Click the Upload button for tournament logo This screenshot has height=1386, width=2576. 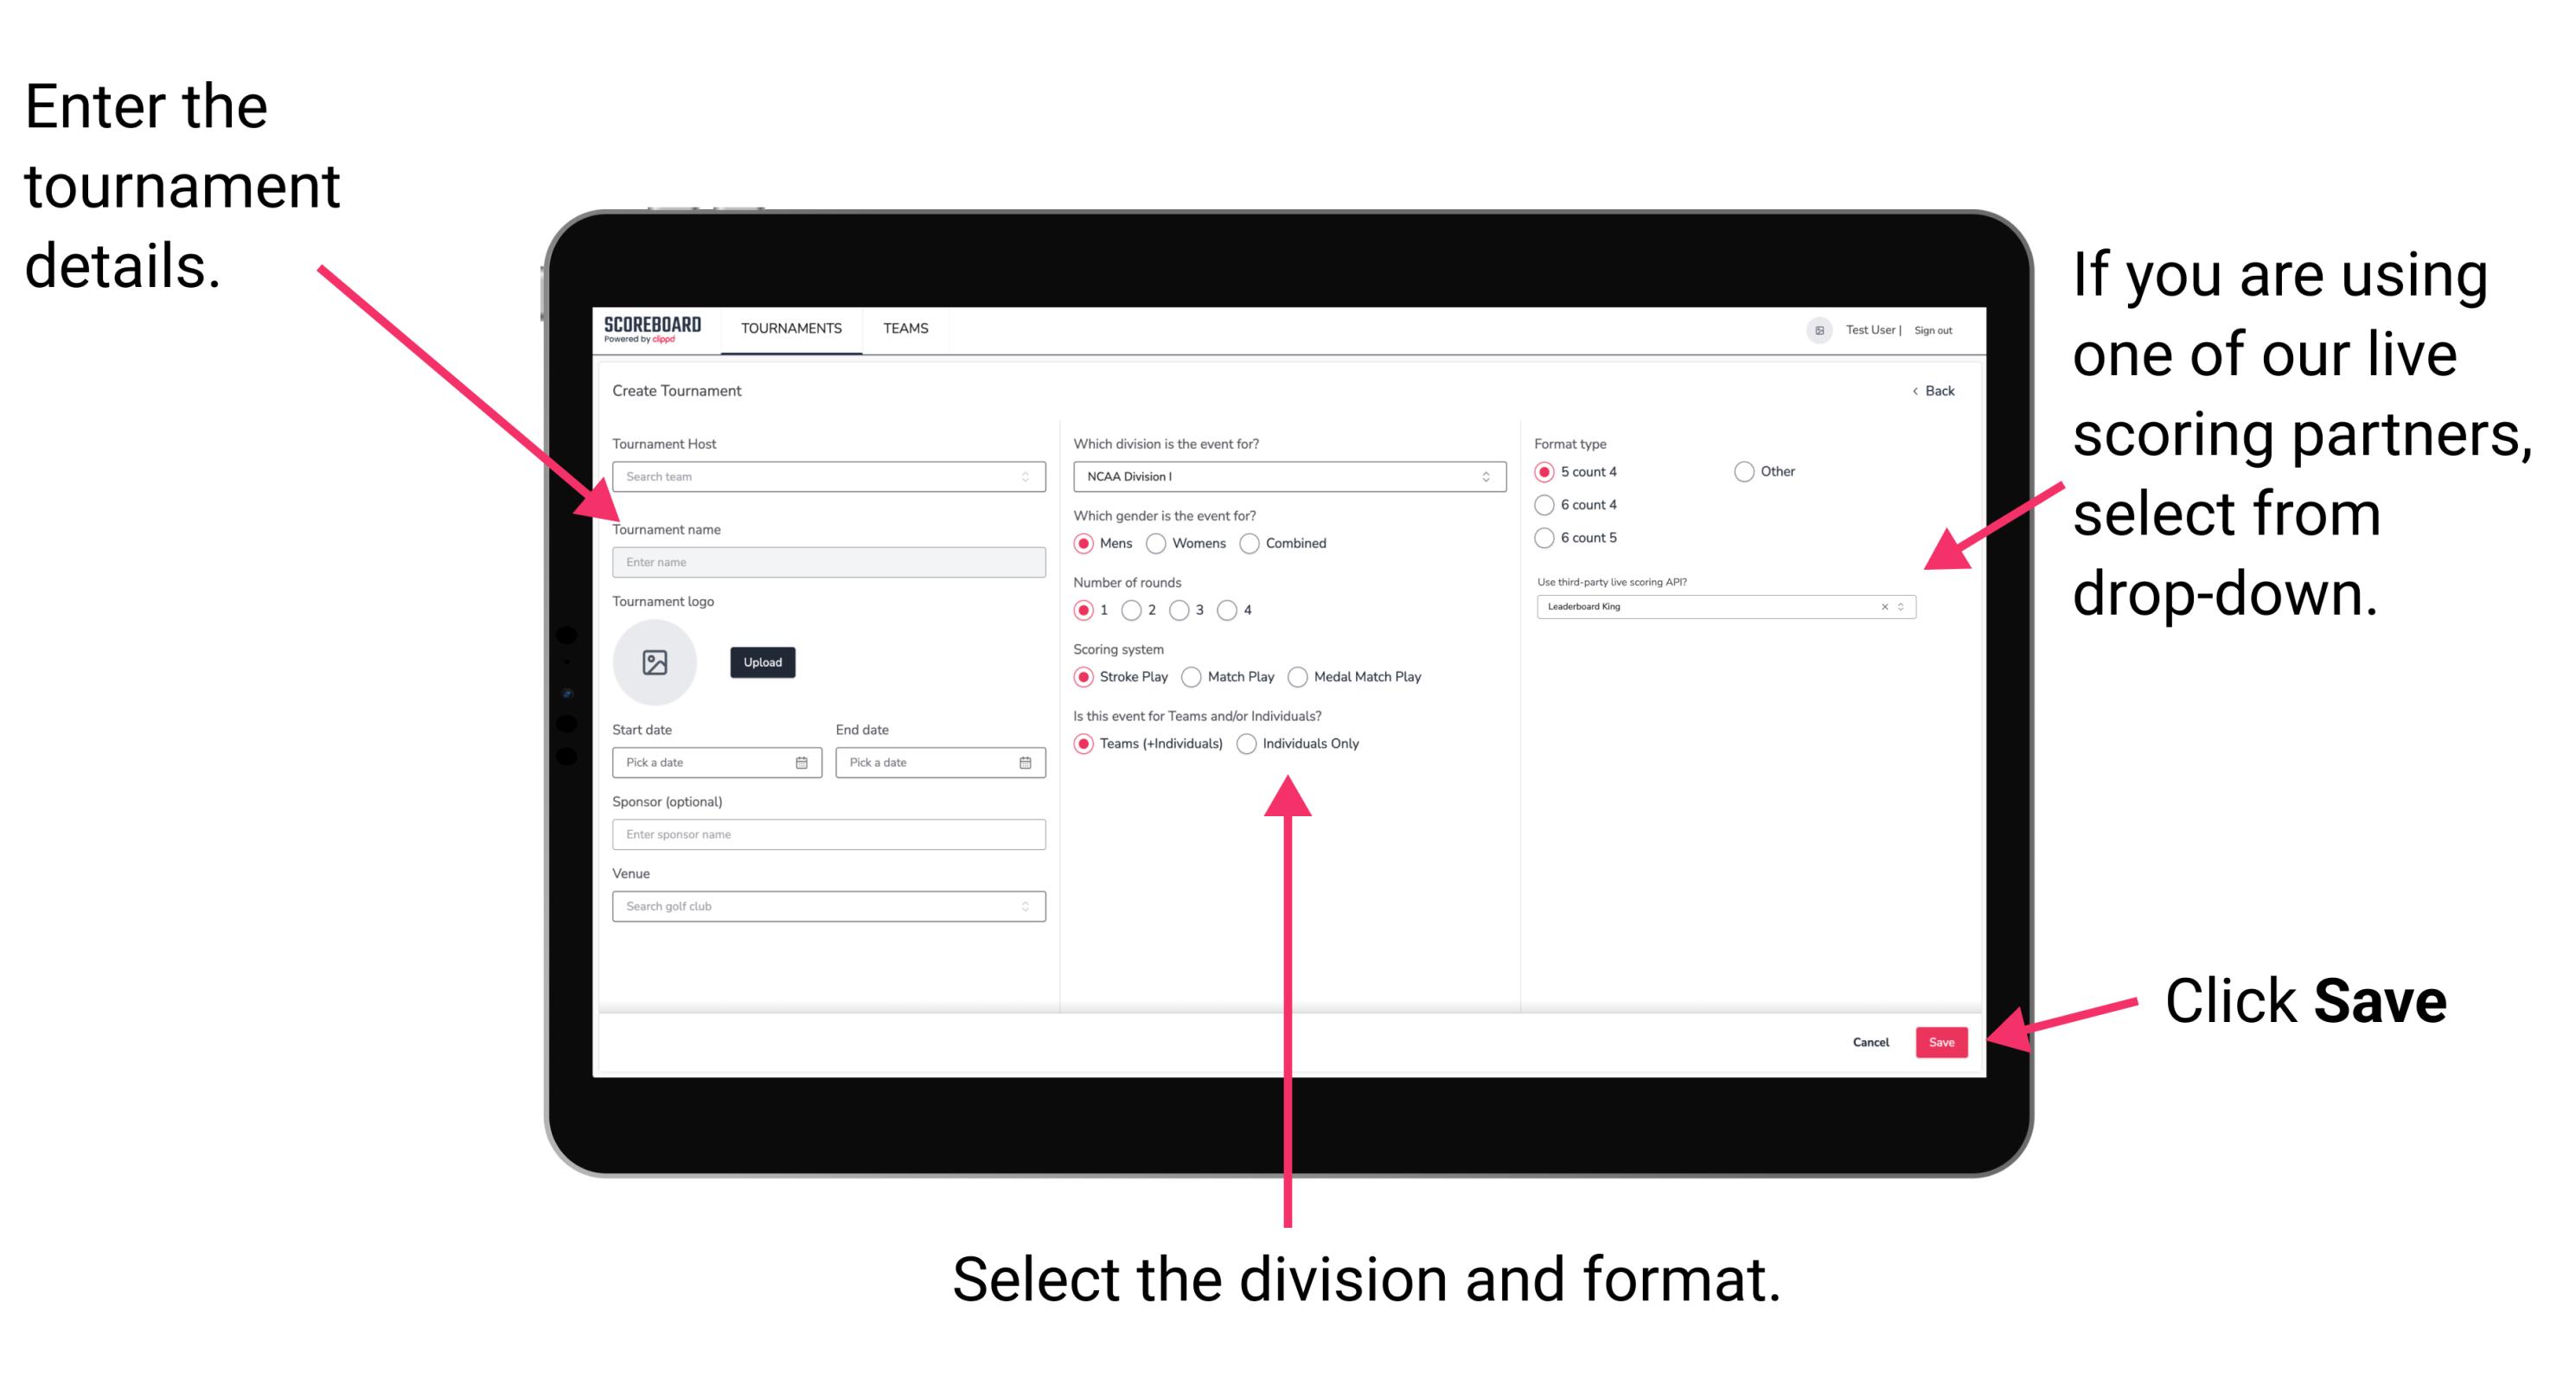(763, 664)
